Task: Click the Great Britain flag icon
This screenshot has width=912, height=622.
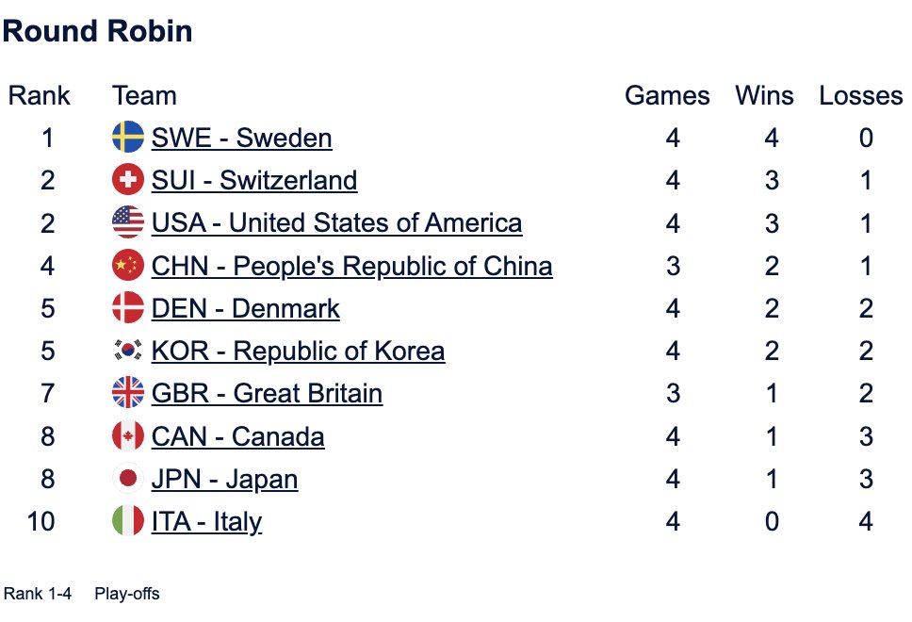Action: point(127,394)
